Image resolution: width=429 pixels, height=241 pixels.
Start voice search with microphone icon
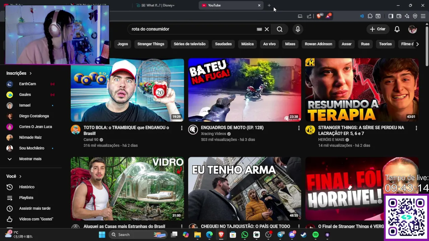pyautogui.click(x=298, y=29)
